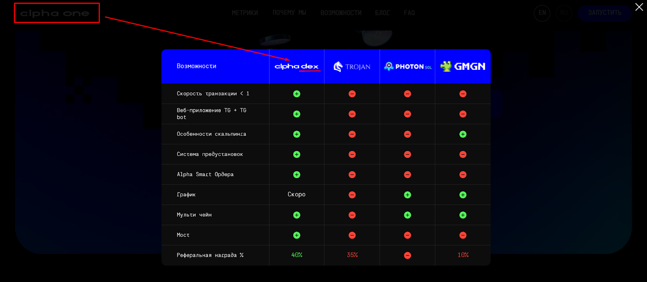Viewport: 647px width, 282px height.
Task: Click the GMGN logo in table header
Action: (463, 66)
